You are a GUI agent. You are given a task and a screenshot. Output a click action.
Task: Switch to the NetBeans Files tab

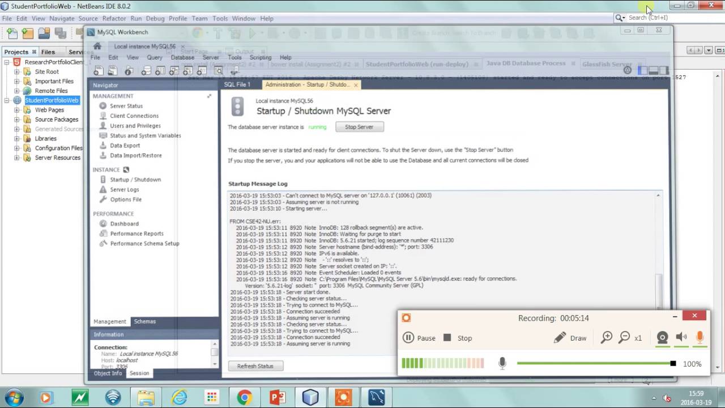tap(48, 52)
